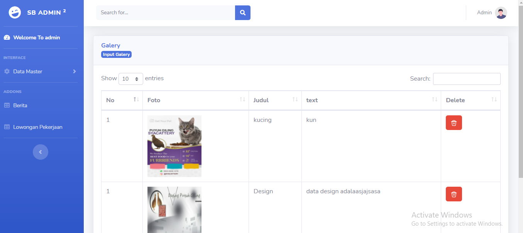
Task: Click the Lowongan Pekerjaan table icon
Action: click(x=7, y=127)
